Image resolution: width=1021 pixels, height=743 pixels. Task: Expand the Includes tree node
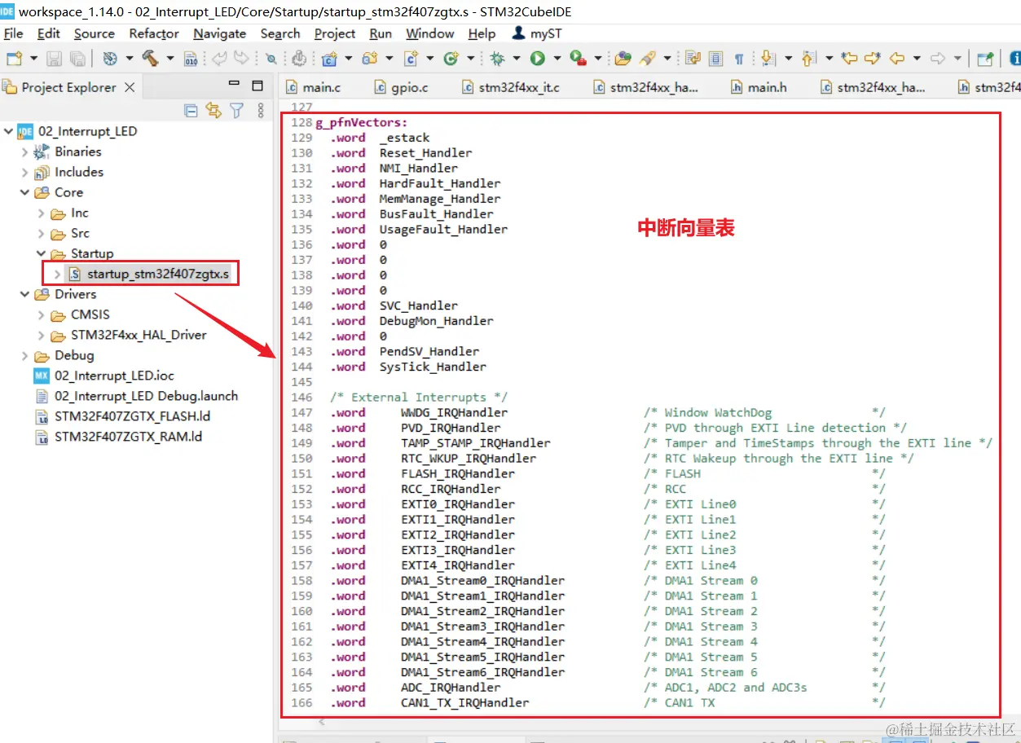click(x=24, y=172)
